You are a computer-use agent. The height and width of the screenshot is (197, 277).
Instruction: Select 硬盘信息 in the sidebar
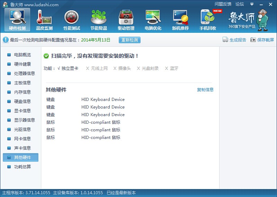(x=20, y=101)
